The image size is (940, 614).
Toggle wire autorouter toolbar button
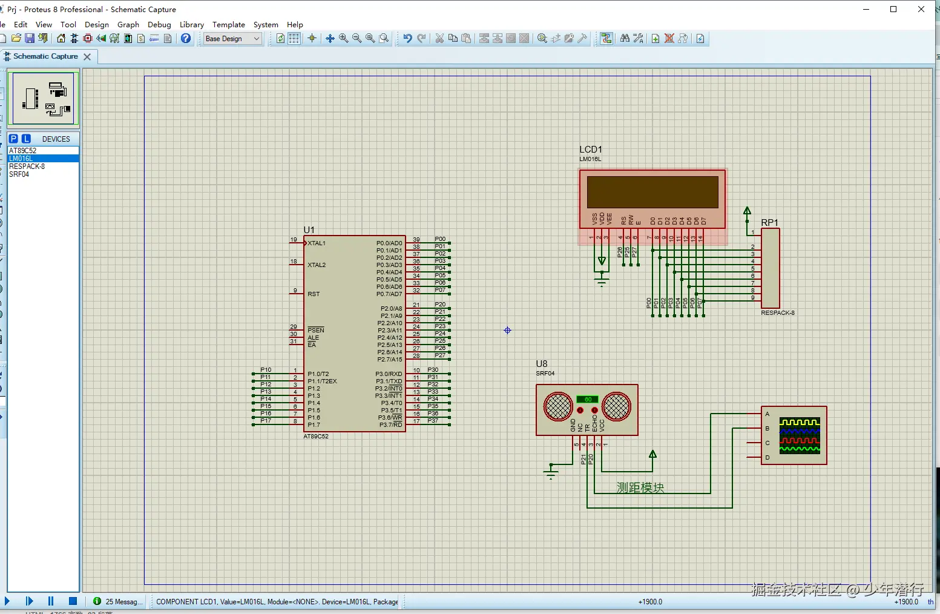point(606,39)
